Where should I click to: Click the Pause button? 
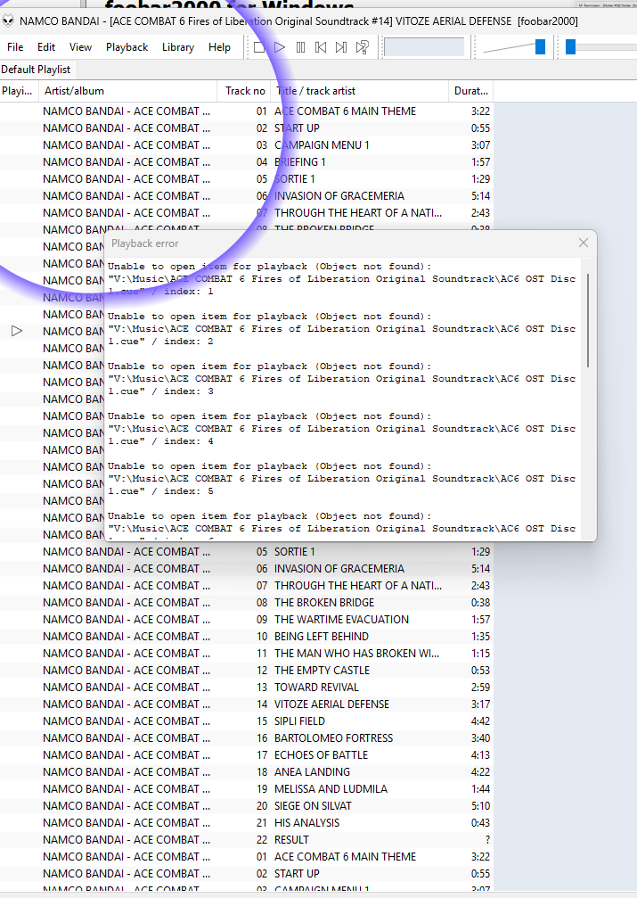point(300,47)
